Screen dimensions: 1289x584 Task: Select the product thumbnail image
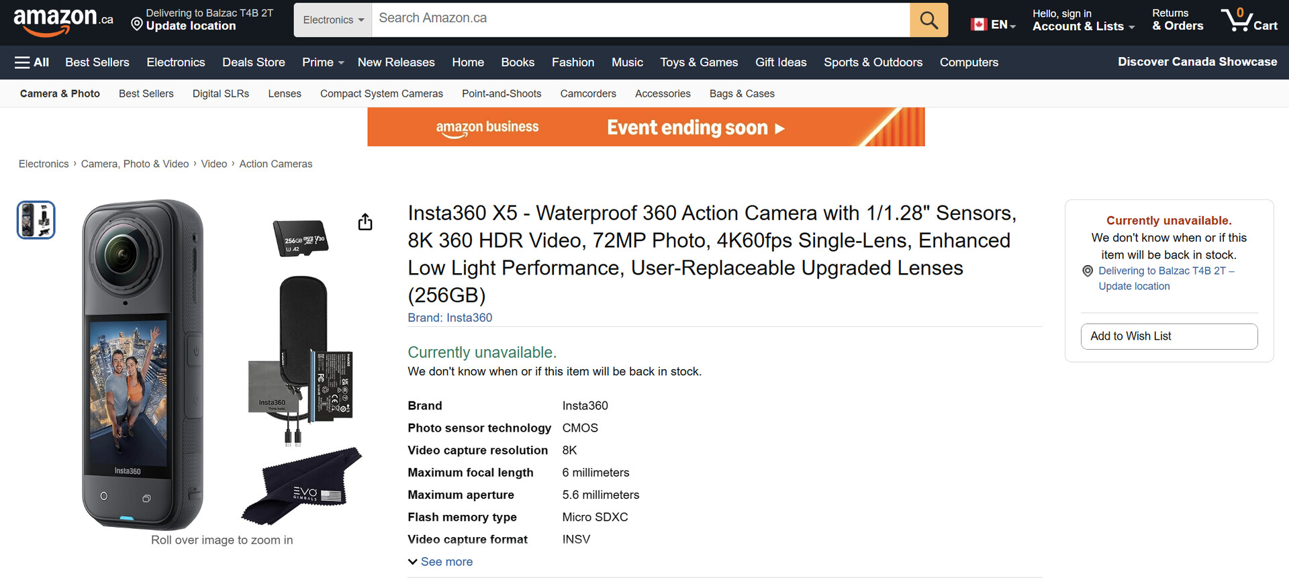coord(36,220)
